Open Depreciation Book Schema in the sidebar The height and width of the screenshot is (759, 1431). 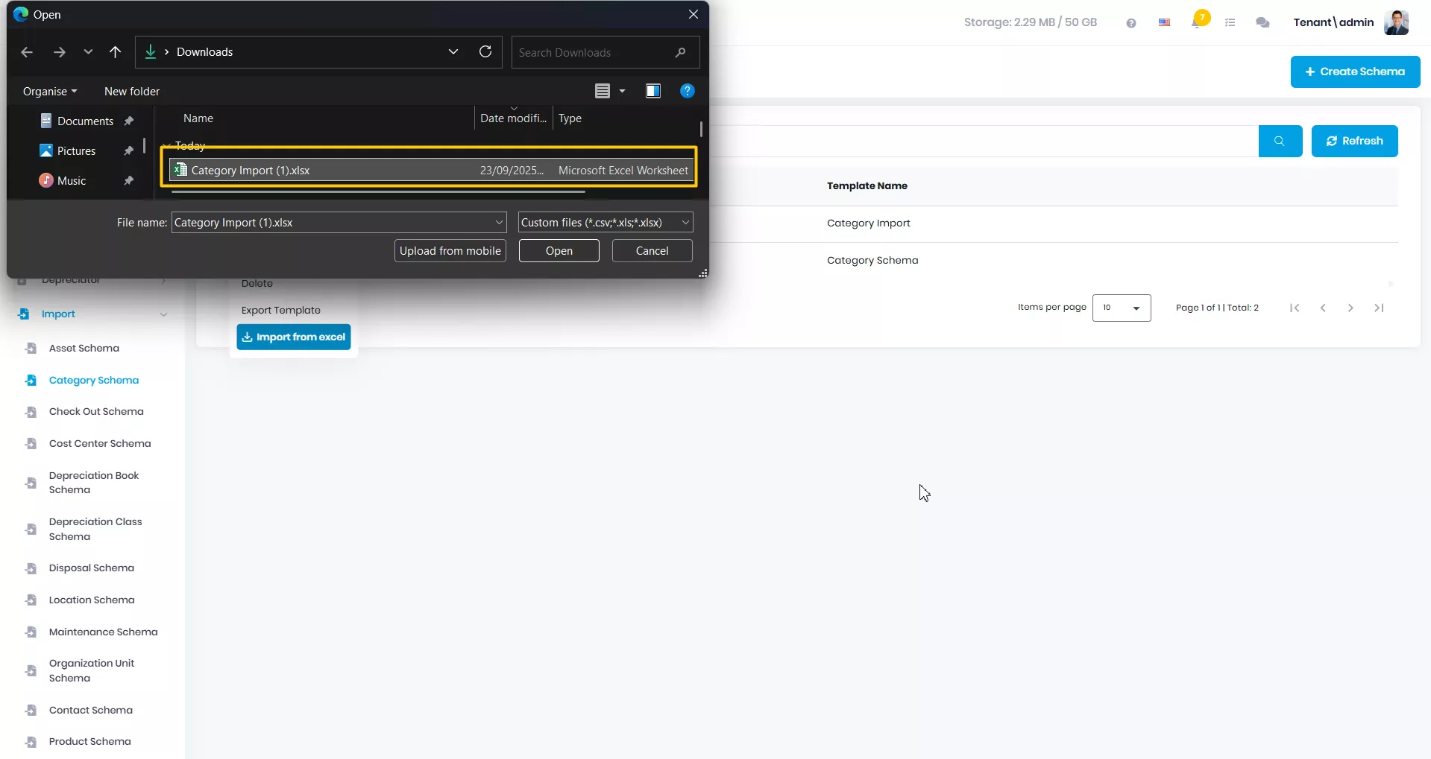[94, 483]
